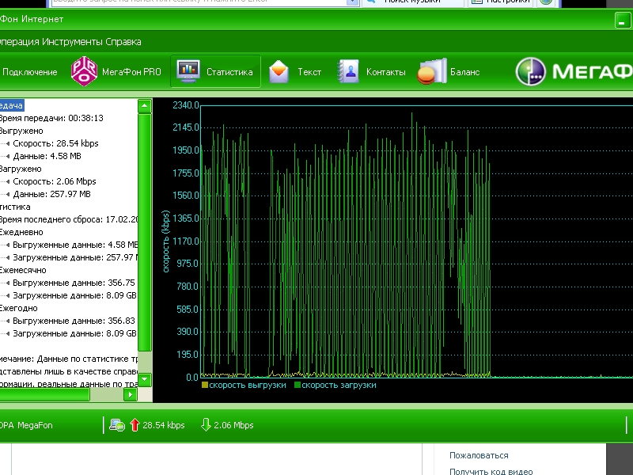Select Скорость: 2.06 Mbps row
This screenshot has width=633, height=475.
click(54, 181)
